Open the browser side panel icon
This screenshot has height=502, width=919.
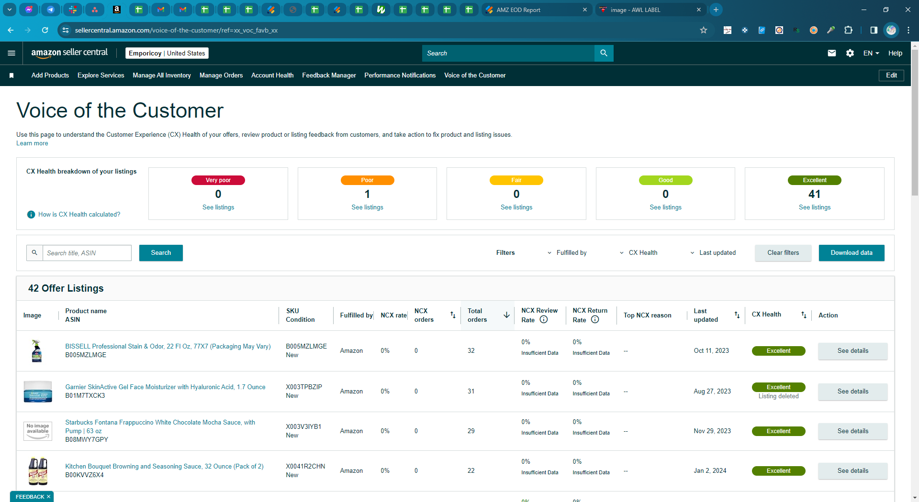[x=874, y=30]
